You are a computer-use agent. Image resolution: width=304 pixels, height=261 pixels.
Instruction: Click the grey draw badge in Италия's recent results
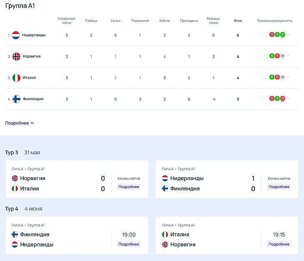coord(282,77)
